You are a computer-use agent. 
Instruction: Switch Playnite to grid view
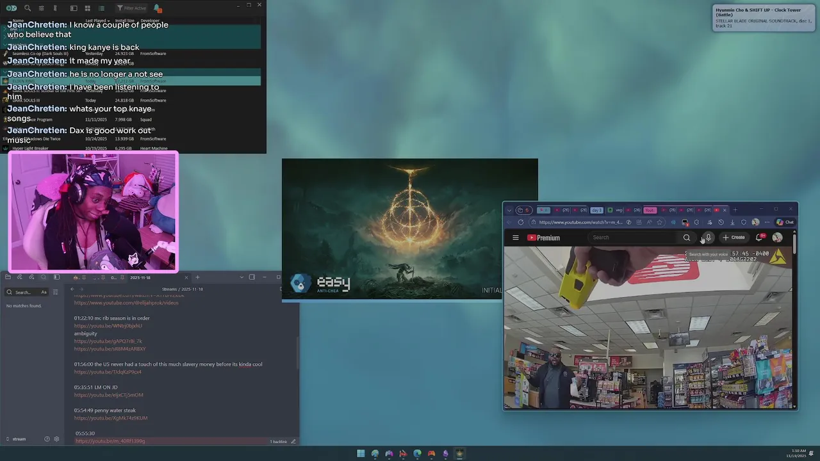click(x=88, y=8)
